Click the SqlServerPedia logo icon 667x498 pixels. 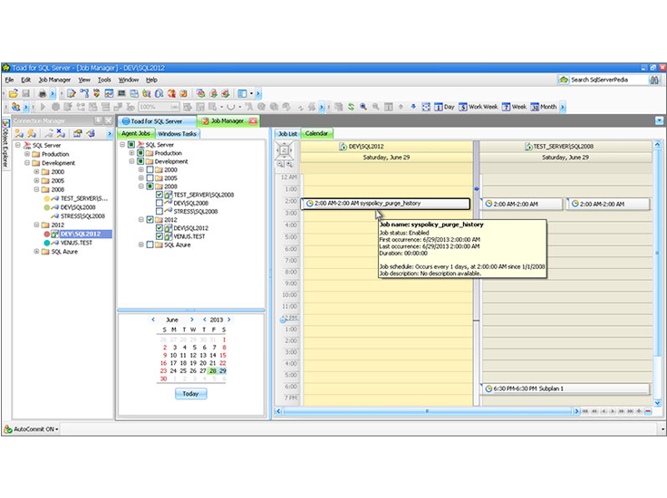564,80
